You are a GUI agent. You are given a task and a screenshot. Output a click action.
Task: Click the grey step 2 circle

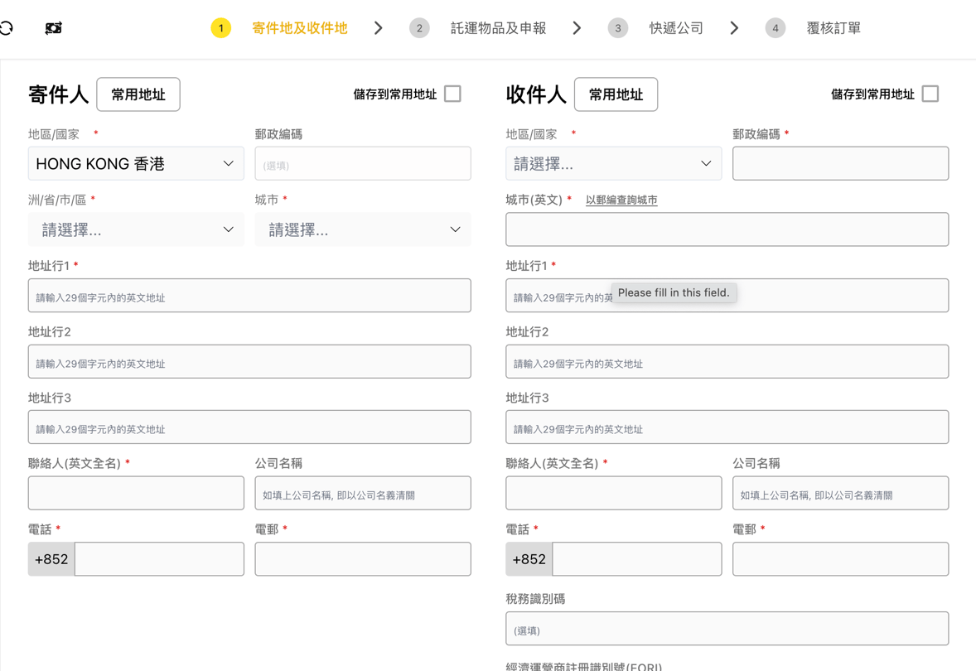419,28
